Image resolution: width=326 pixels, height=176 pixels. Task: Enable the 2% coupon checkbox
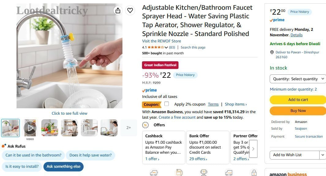point(167,104)
